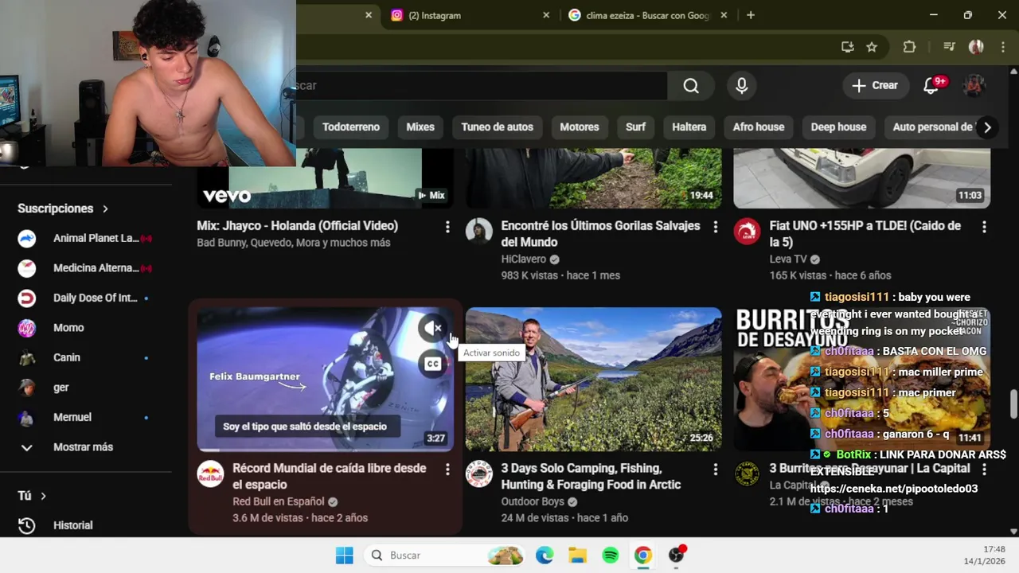The width and height of the screenshot is (1019, 573).
Task: Toggle subtitles CC on video preview
Action: coord(433,364)
